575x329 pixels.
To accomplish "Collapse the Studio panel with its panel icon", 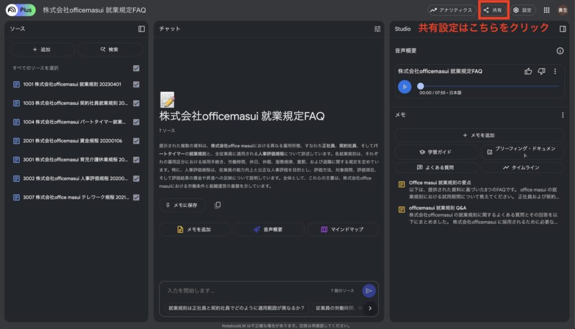I will 563,29.
